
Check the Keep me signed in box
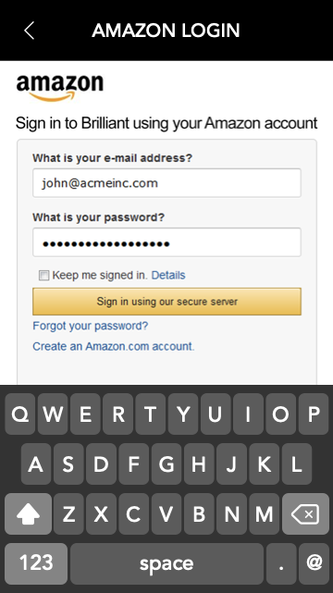pyautogui.click(x=43, y=276)
